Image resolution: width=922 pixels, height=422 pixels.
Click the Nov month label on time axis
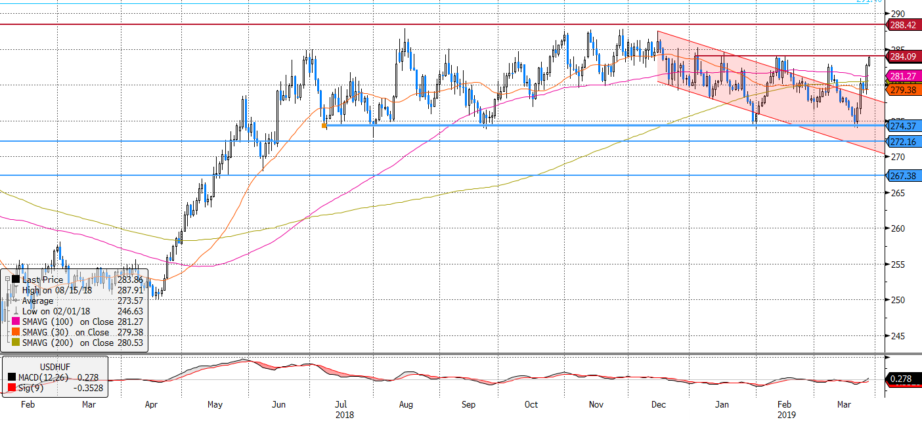596,406
